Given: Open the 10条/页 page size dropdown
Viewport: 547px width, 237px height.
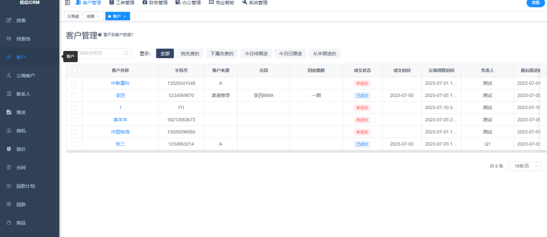Looking at the screenshot, I should (x=527, y=166).
